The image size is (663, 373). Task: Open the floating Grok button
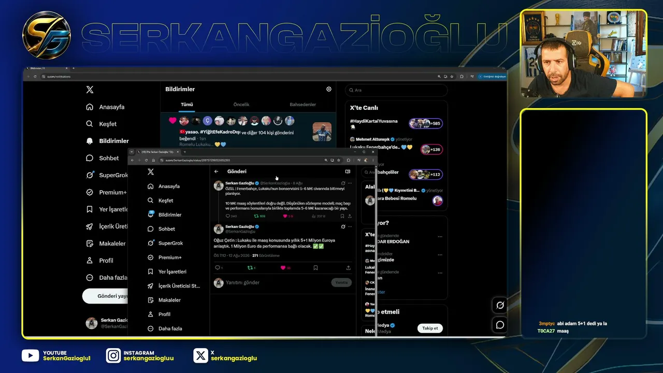pyautogui.click(x=500, y=305)
